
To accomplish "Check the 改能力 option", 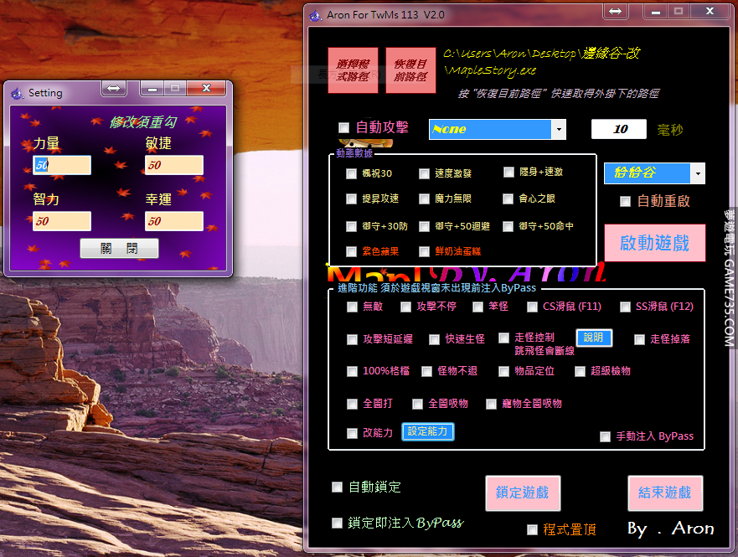I will pyautogui.click(x=352, y=433).
